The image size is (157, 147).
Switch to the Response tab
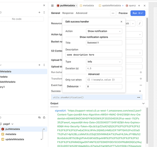click(x=68, y=13)
